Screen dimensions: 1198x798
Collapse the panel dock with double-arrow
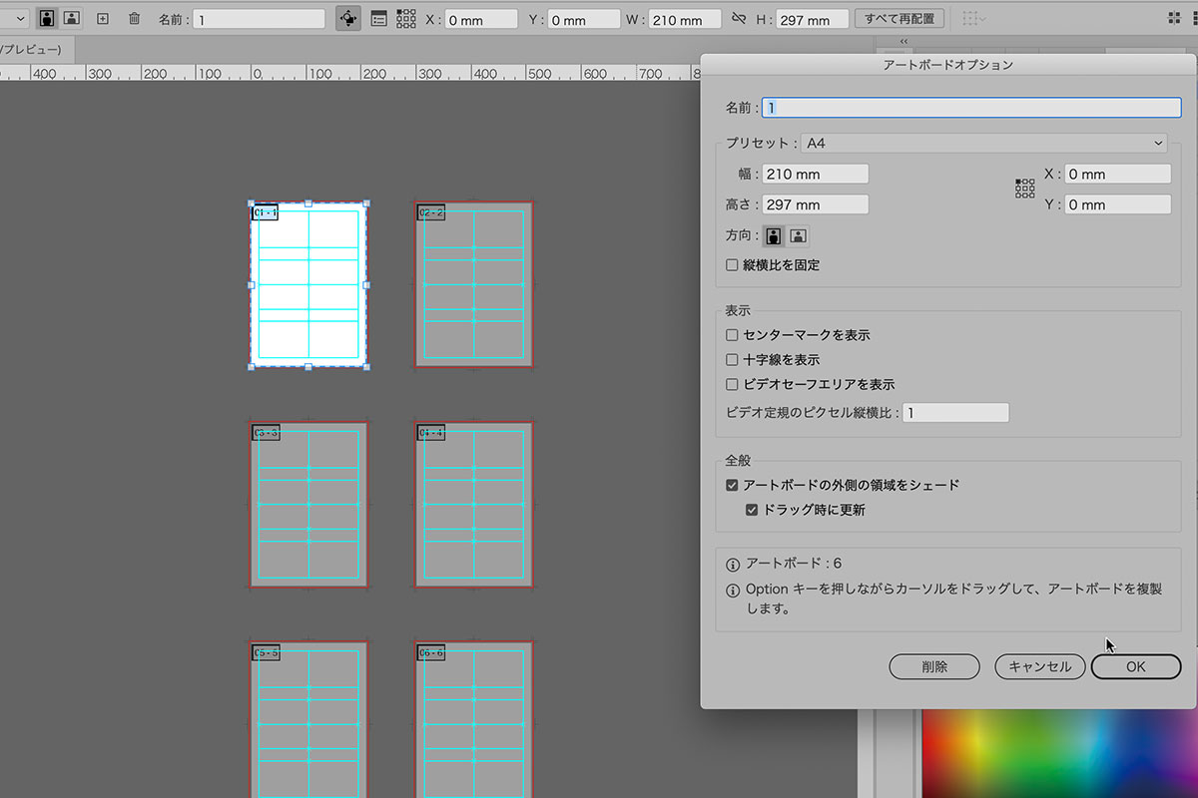[x=903, y=42]
